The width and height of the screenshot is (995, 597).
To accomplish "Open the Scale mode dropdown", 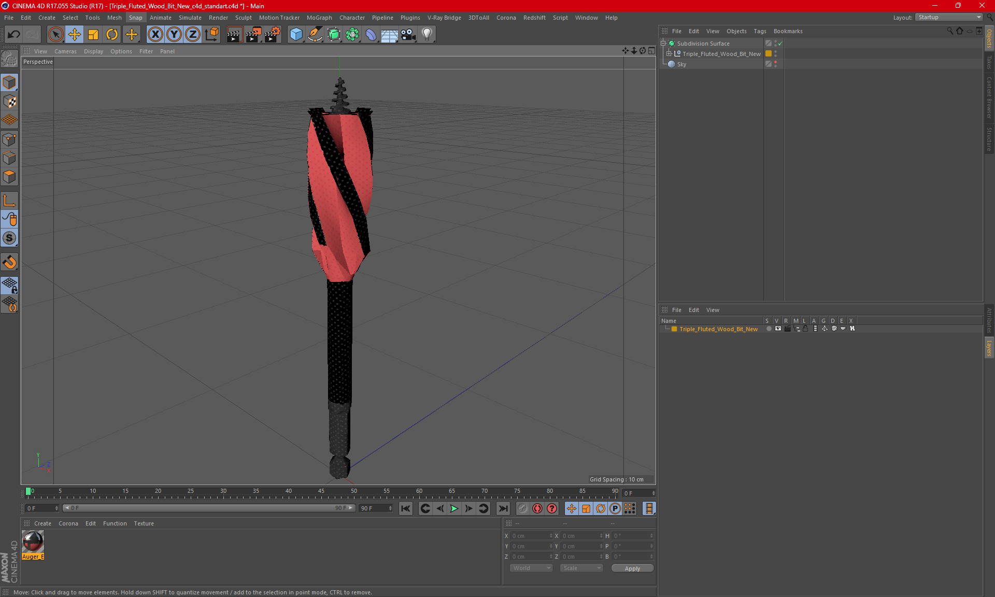I will coord(581,568).
